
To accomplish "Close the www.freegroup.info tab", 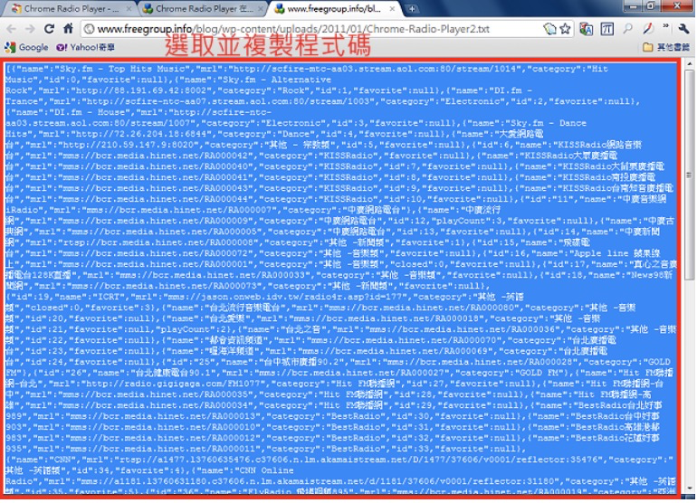I will point(393,8).
